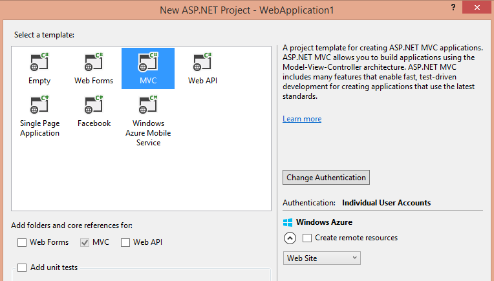Choose the Web Forms template icon

tap(94, 63)
